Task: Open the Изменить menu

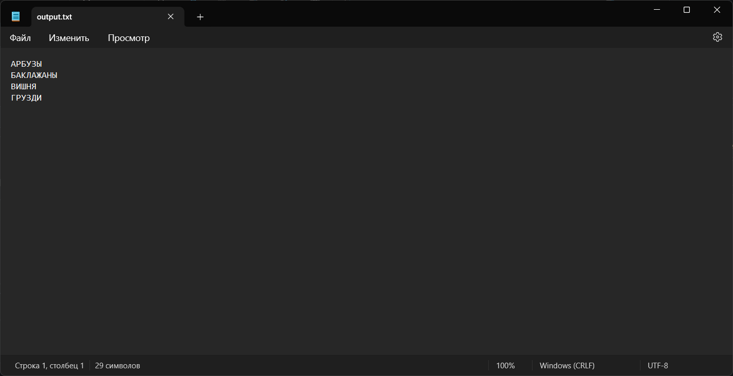Action: tap(69, 38)
